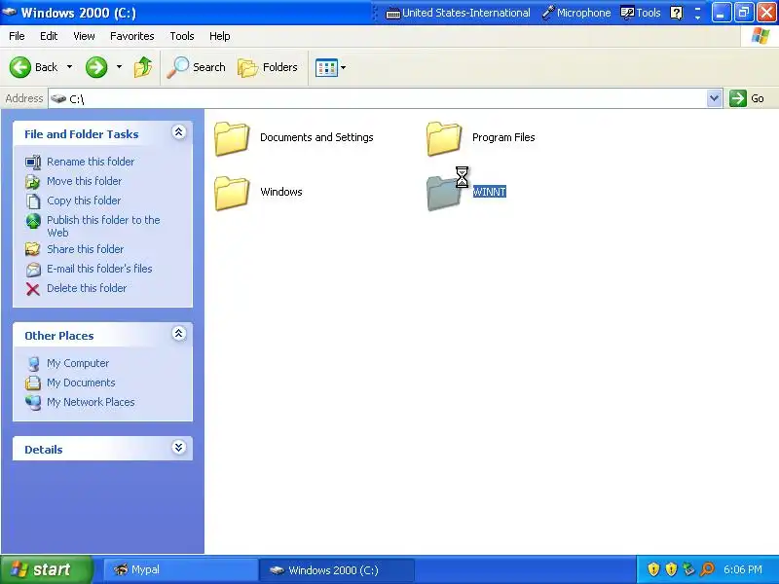
Task: Collapse the File and Folder Tasks panel
Action: coord(179,132)
